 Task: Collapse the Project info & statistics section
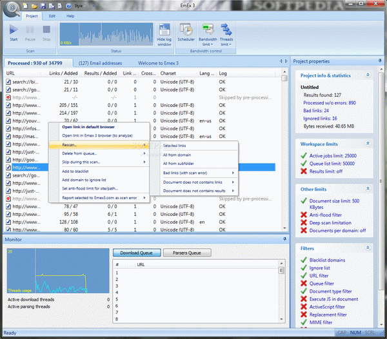369,75
